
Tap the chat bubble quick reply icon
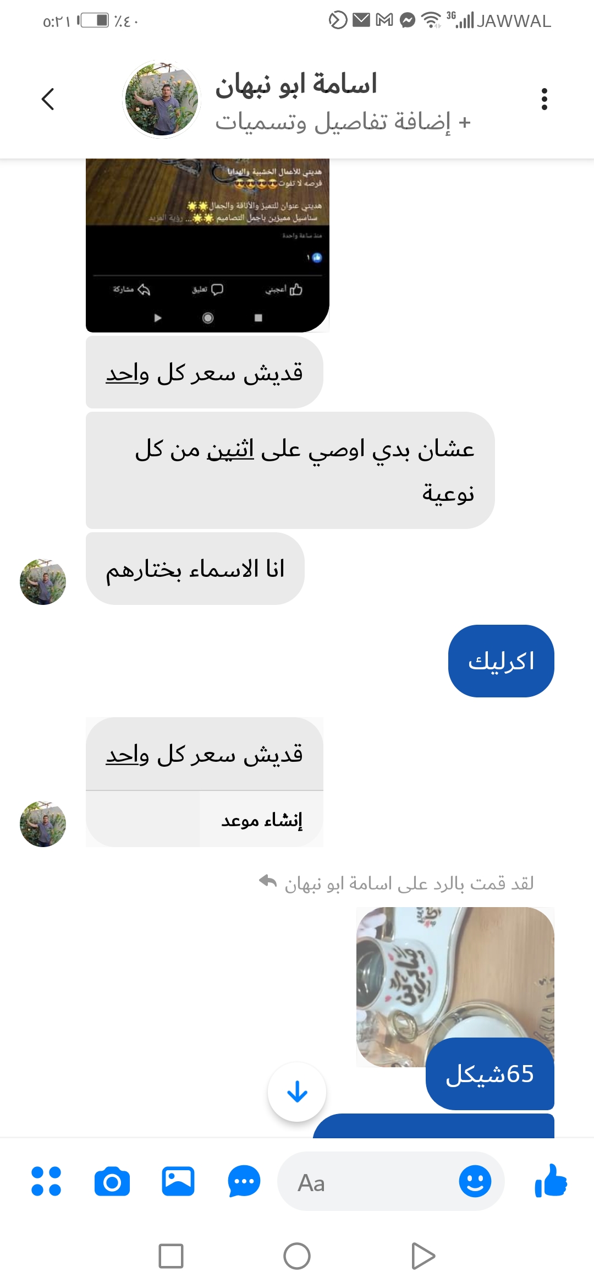click(244, 1181)
